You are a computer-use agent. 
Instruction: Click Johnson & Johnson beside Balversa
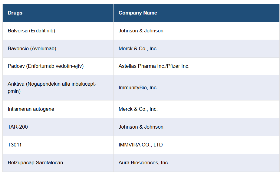141,31
